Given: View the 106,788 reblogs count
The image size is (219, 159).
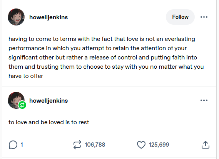Looking at the screenshot, I should [x=95, y=145].
